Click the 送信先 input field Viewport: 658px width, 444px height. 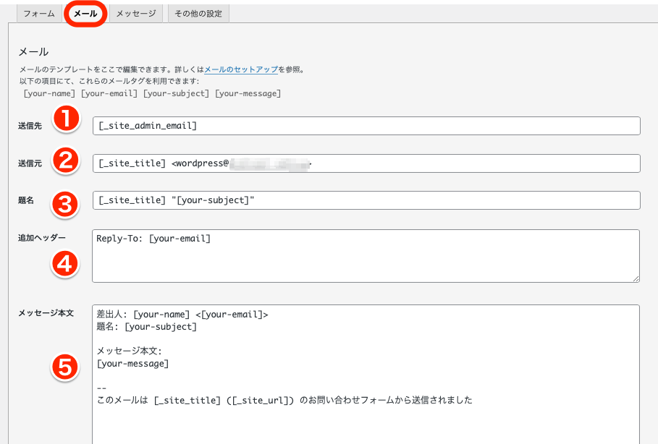coord(366,126)
